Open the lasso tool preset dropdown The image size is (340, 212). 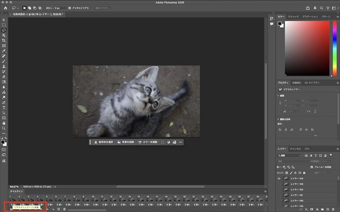[16, 8]
